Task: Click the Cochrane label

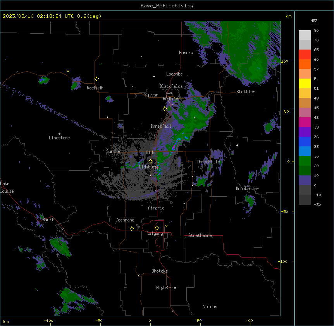Action: tap(125, 220)
